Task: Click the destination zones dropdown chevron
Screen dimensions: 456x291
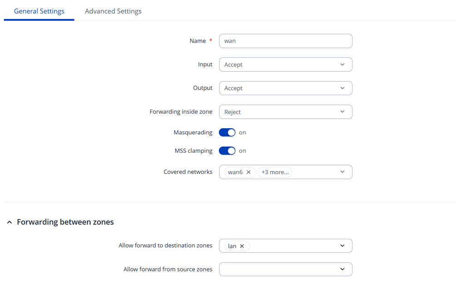Action: [x=342, y=246]
